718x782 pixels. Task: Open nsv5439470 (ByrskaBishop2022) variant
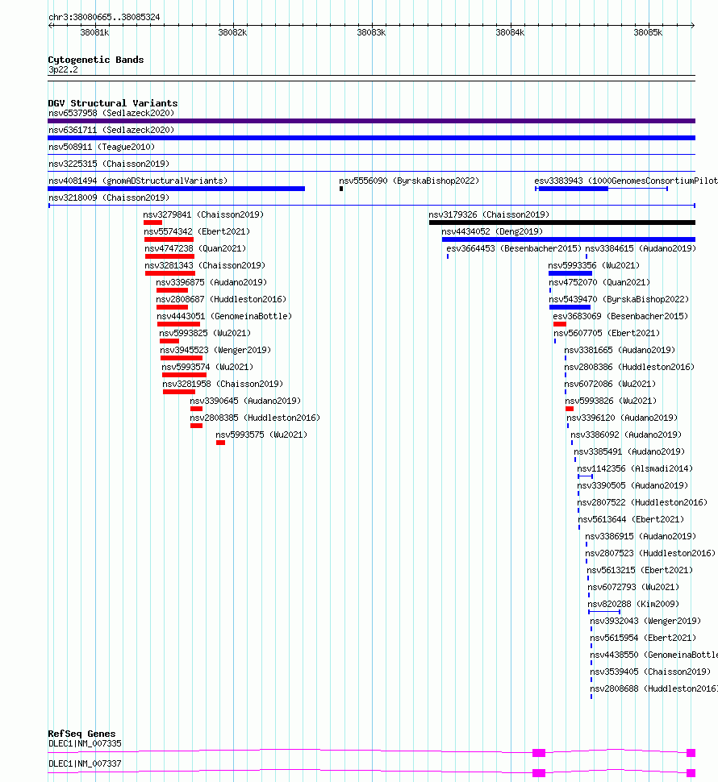tap(620, 300)
